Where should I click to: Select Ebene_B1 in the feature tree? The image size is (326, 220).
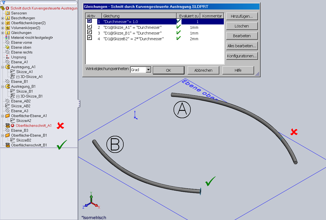(20, 81)
